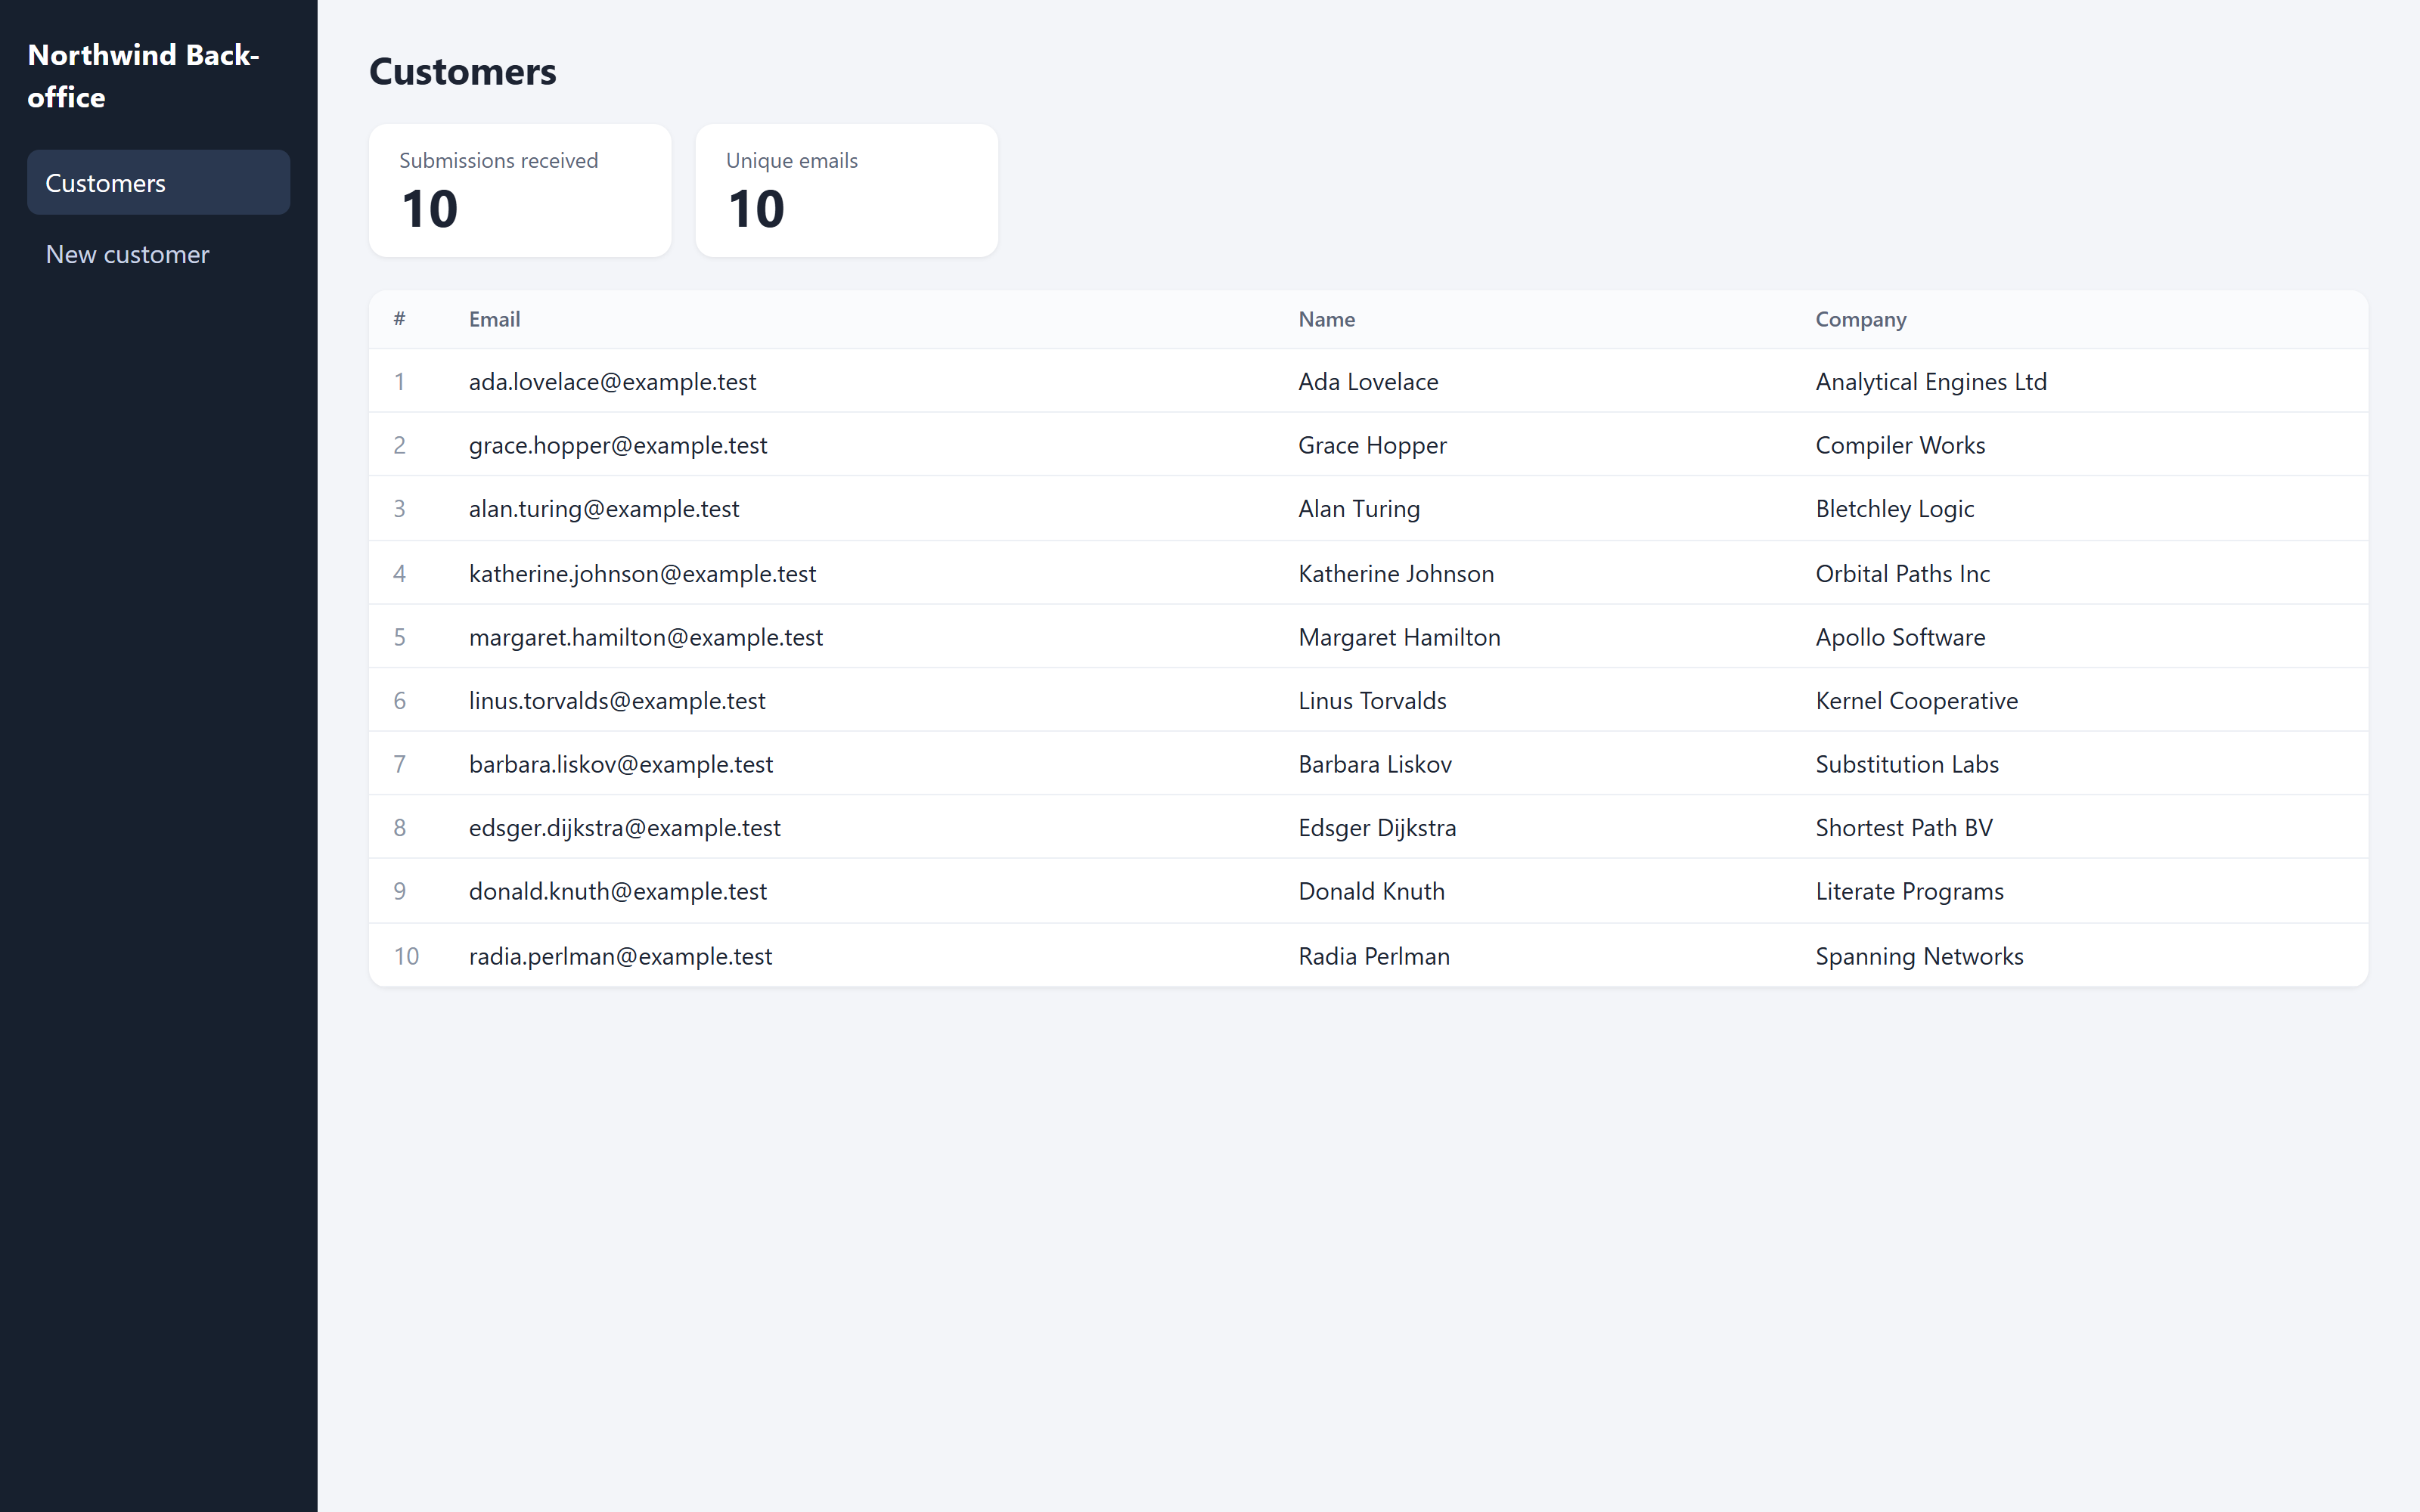Image resolution: width=2420 pixels, height=1512 pixels.
Task: Select email ada.lovelace@example.test
Action: pyautogui.click(x=612, y=382)
